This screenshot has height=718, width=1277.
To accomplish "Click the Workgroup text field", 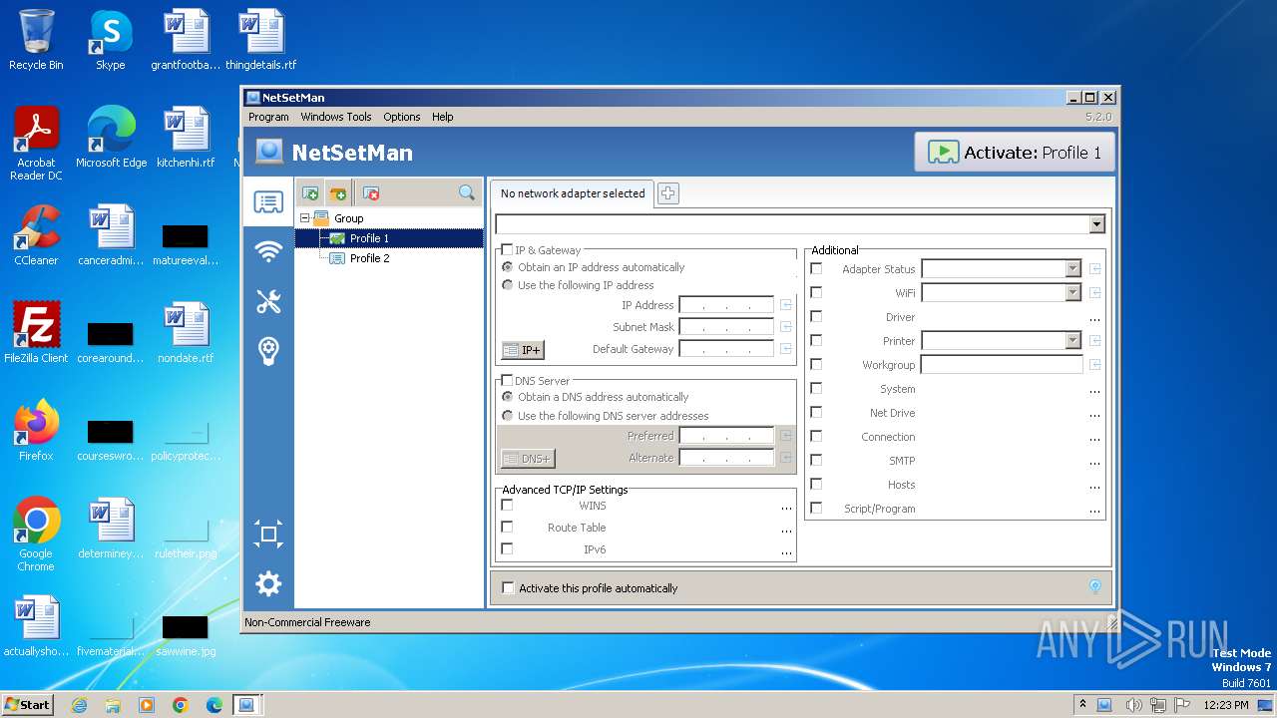I will [x=1002, y=365].
